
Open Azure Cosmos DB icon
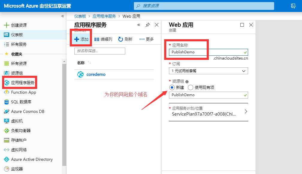click(7, 111)
